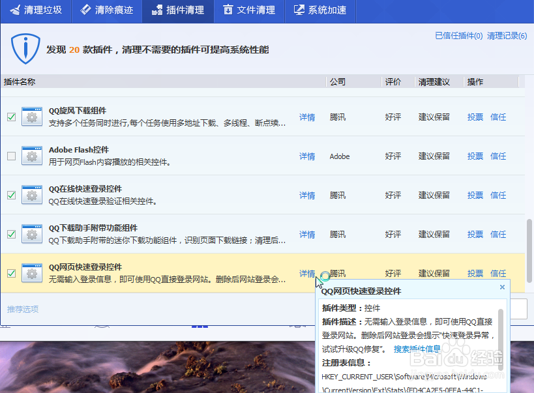
Task: Click 搜索插件信息 link in popup
Action: pyautogui.click(x=417, y=349)
